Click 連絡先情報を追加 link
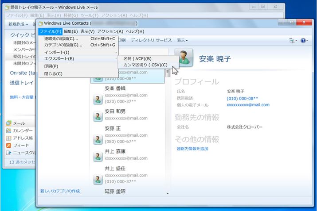 coord(192,149)
